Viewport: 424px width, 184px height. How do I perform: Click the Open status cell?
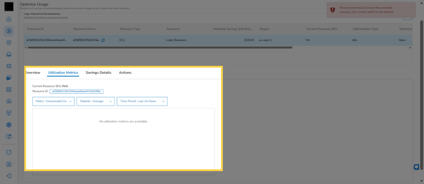(402, 40)
